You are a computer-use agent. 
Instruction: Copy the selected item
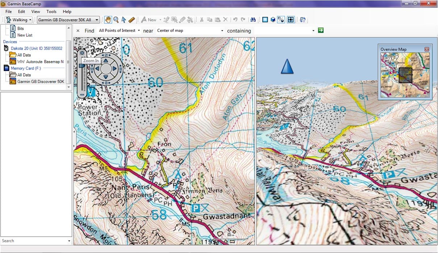(209, 20)
